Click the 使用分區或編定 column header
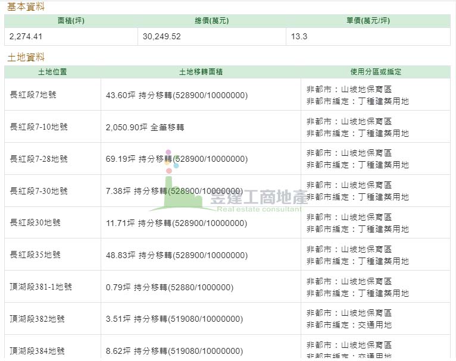The height and width of the screenshot is (361, 456). (x=376, y=72)
